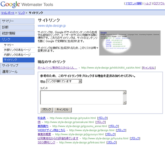Screen dimensions: 165x149
Task: Click gyoumu_annai.html URL text
Action: [x=80, y=126]
